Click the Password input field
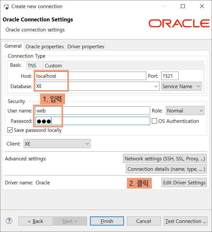 93,121
